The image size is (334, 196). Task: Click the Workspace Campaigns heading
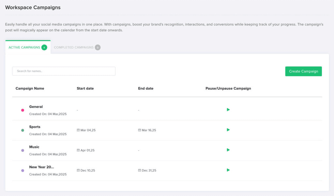(x=33, y=8)
